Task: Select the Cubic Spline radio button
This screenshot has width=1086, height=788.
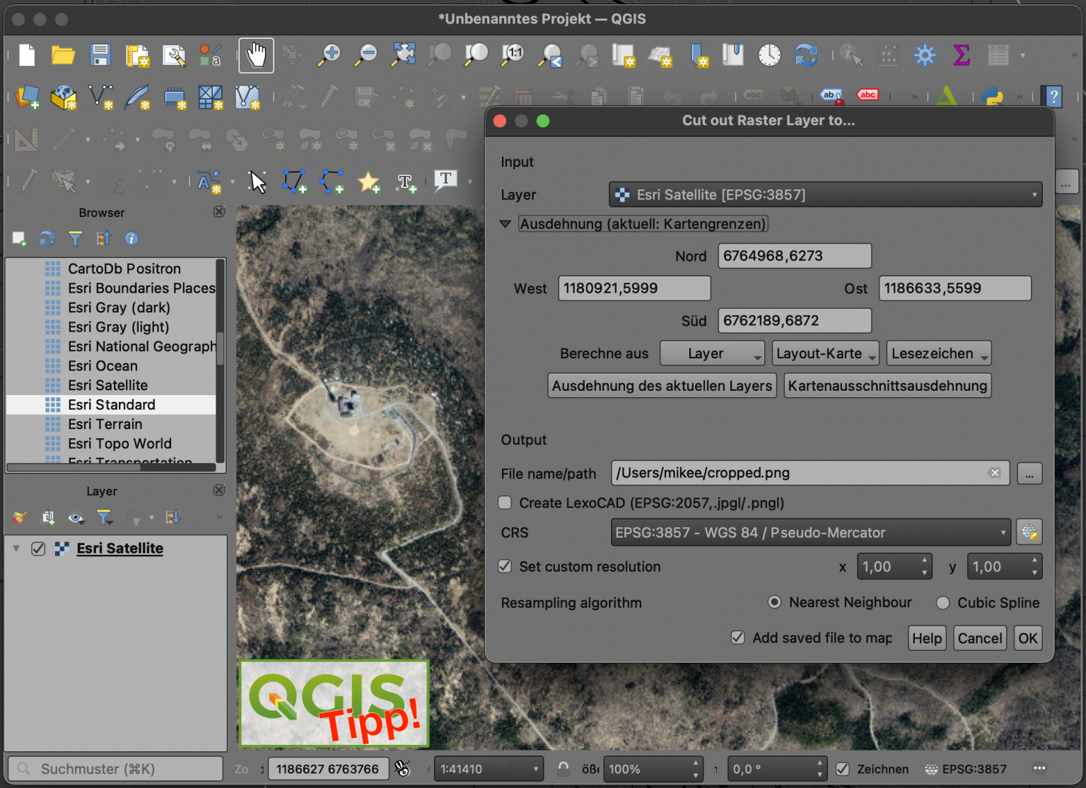Action: pos(943,602)
